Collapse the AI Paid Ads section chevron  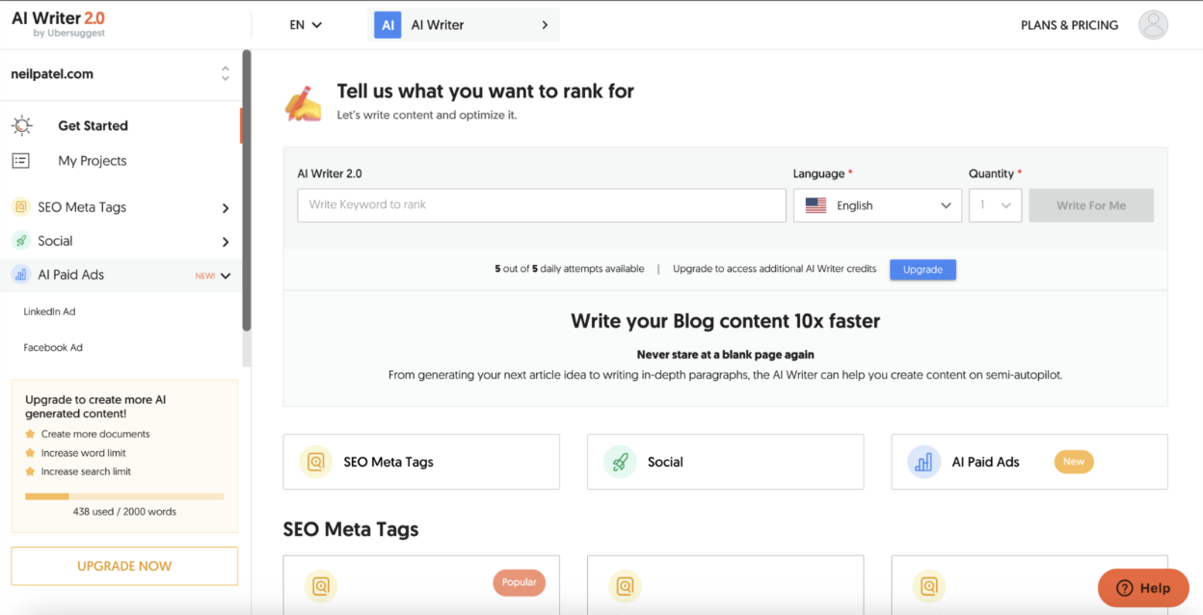coord(226,276)
